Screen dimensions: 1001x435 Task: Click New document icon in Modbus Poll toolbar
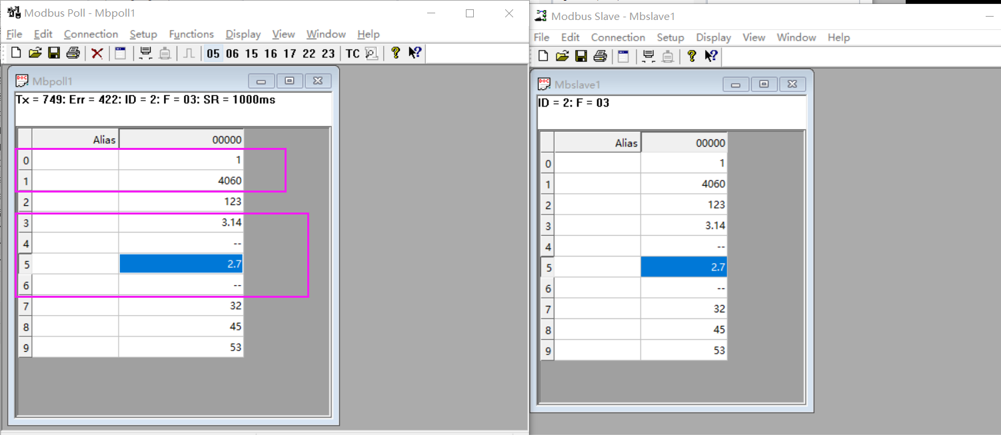(16, 53)
